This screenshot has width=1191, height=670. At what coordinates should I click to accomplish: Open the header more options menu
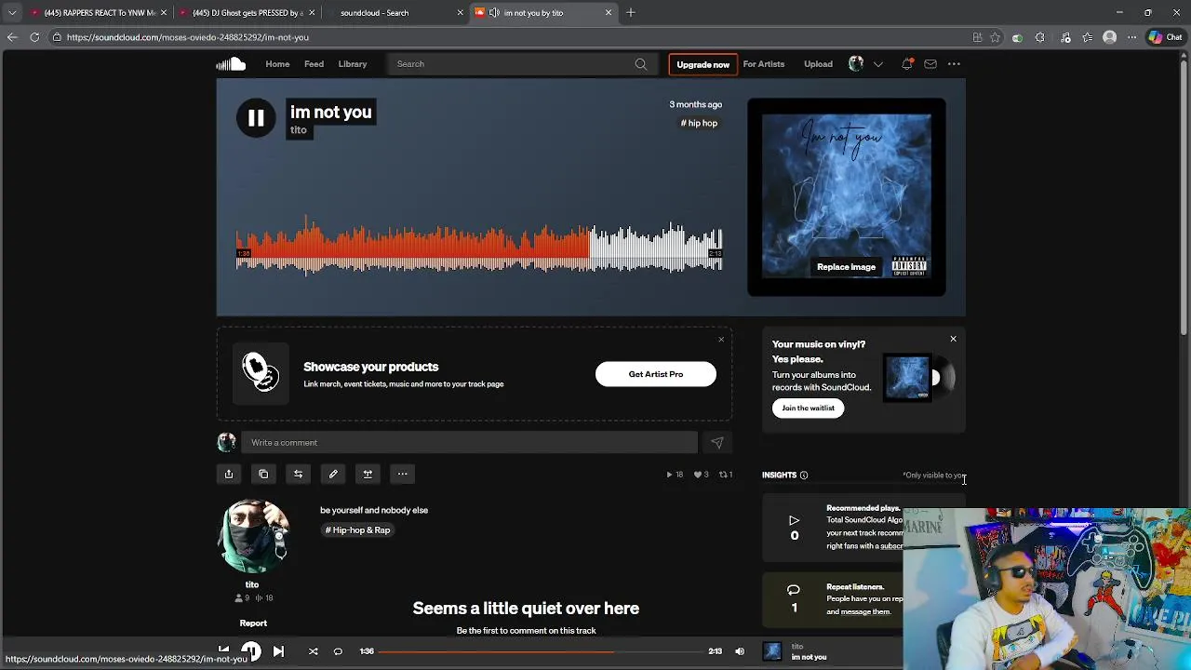point(954,64)
